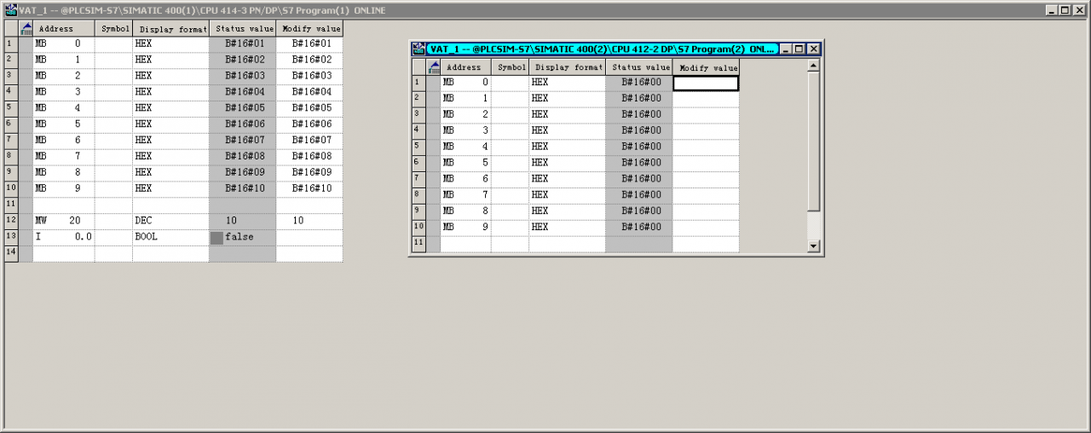Click modify value B#16#07 in CPU 414-3 table
The height and width of the screenshot is (433, 1091).
click(309, 141)
